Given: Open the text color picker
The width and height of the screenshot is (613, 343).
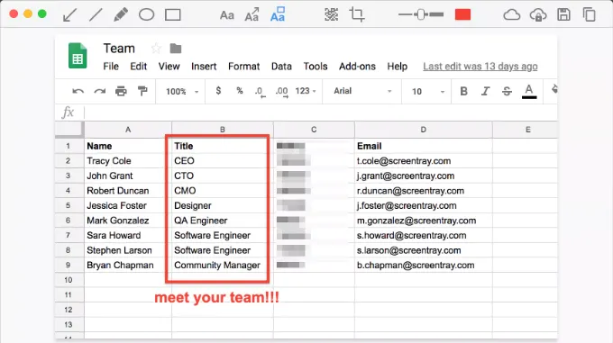Looking at the screenshot, I should [x=529, y=92].
